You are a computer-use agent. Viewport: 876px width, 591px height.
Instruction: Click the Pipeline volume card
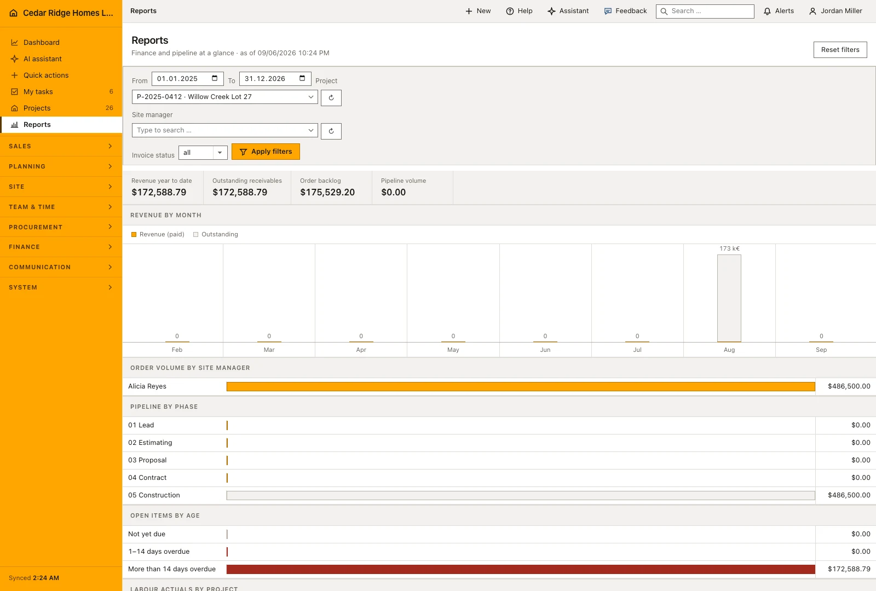pos(413,188)
